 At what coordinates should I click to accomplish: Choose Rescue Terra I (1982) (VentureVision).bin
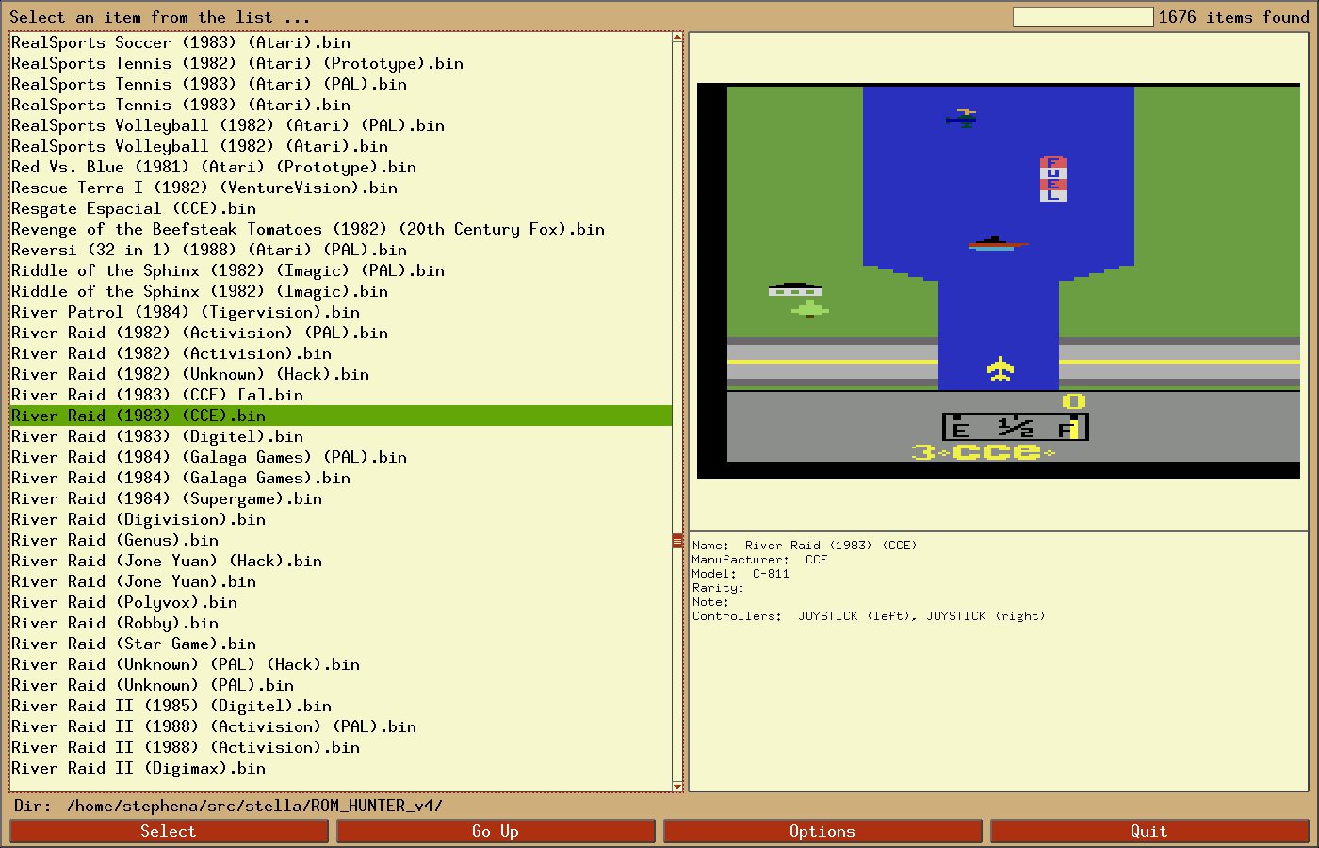tap(204, 188)
